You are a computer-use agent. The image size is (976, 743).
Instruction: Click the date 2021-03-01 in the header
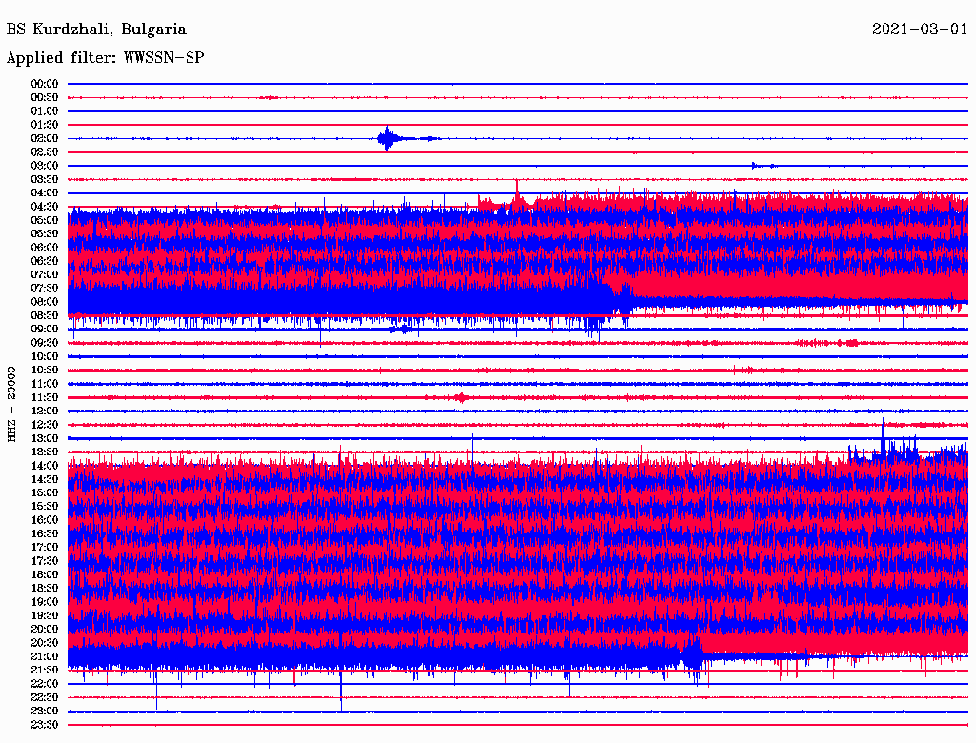pos(919,30)
